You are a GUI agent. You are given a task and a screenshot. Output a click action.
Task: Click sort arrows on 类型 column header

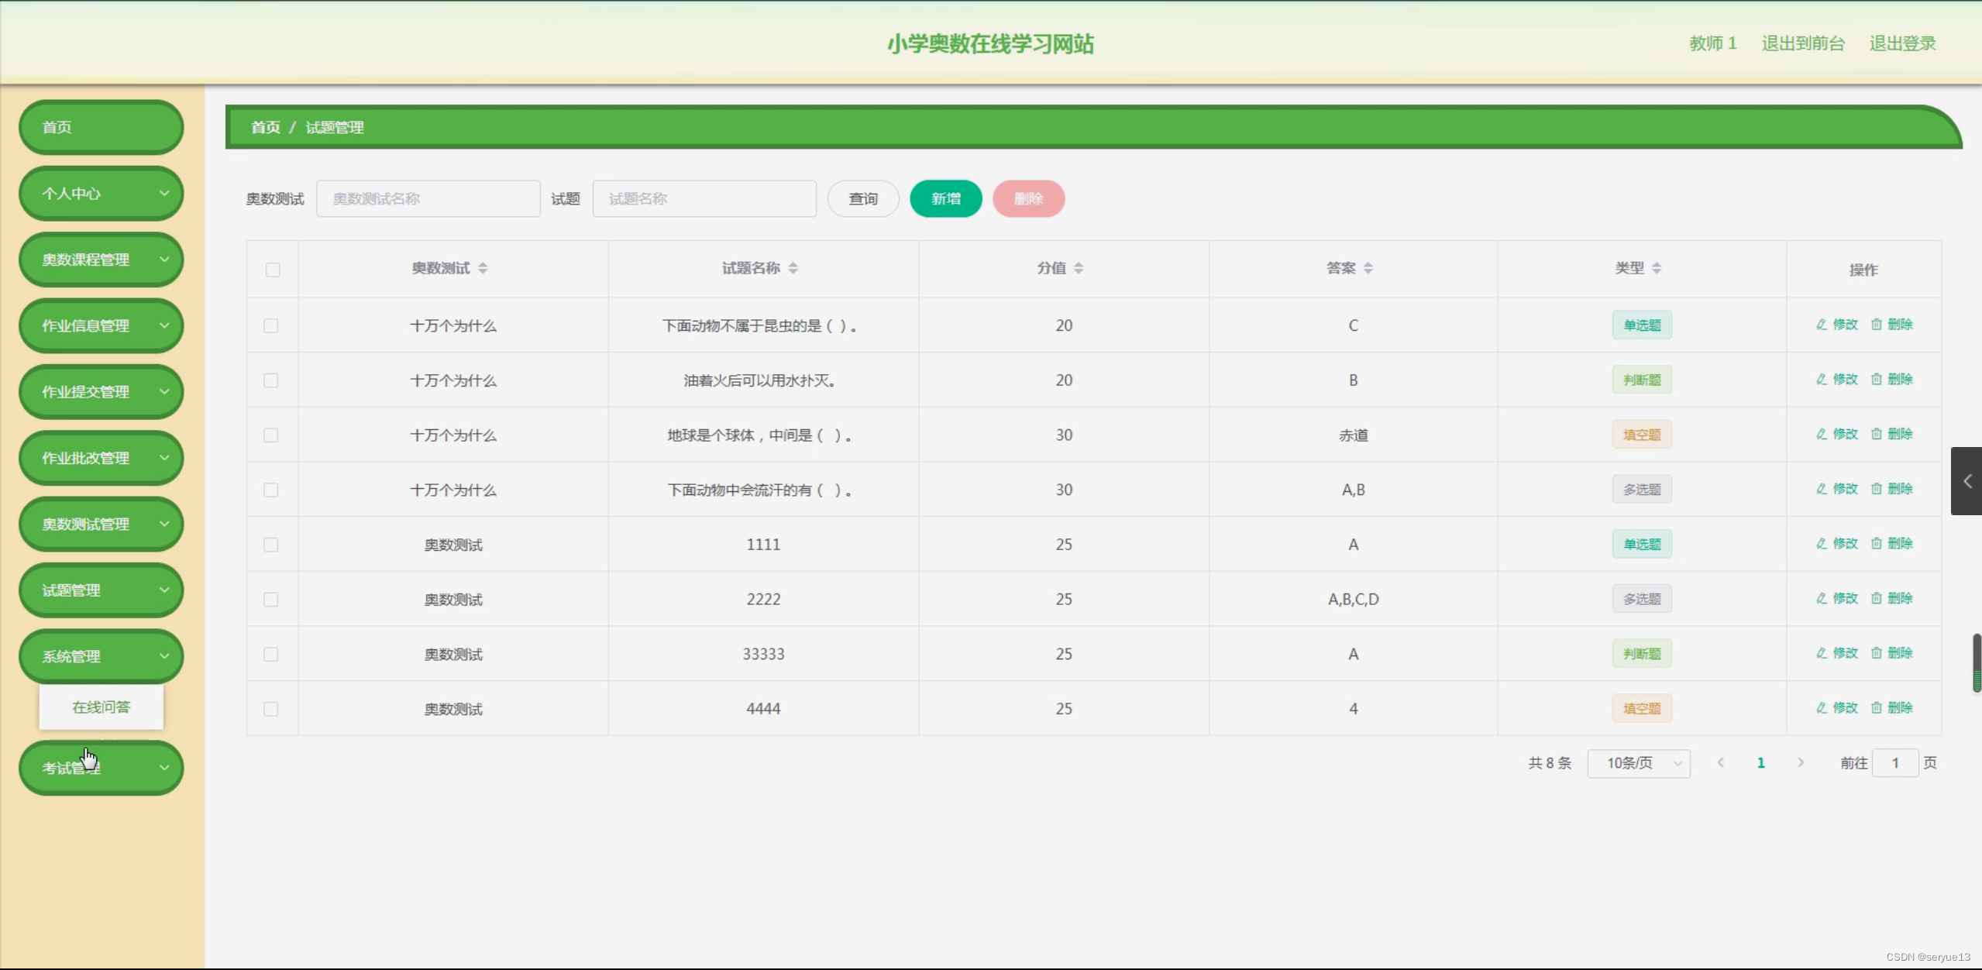coord(1657,268)
